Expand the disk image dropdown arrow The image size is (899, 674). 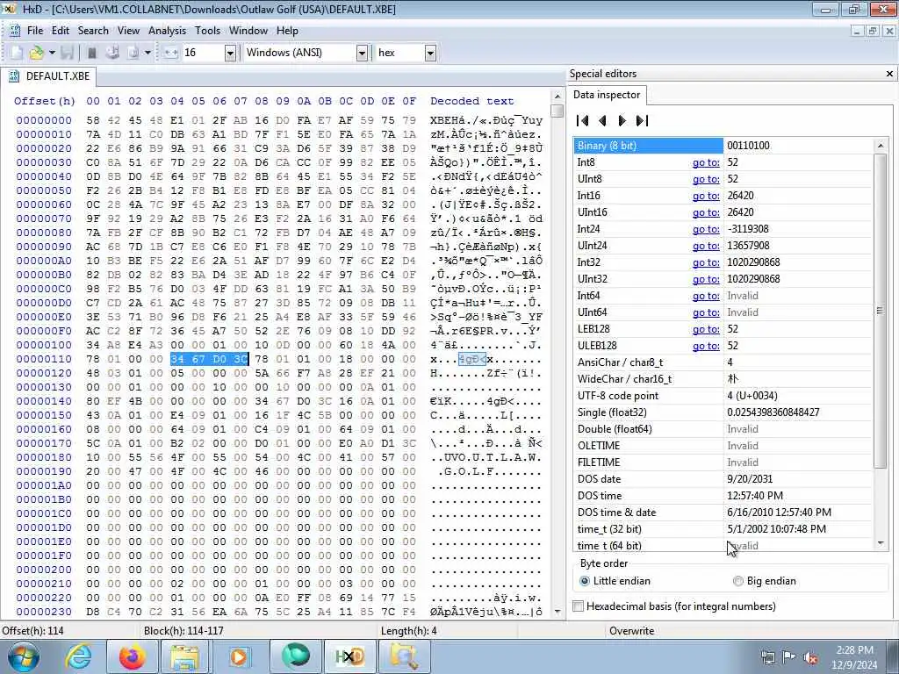pyautogui.click(x=147, y=53)
